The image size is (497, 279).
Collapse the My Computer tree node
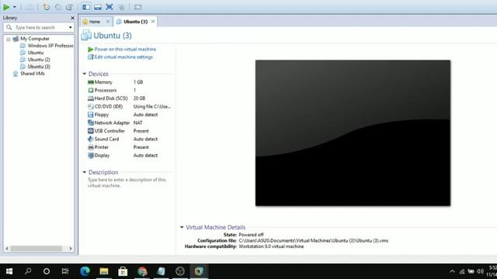[x=9, y=39]
